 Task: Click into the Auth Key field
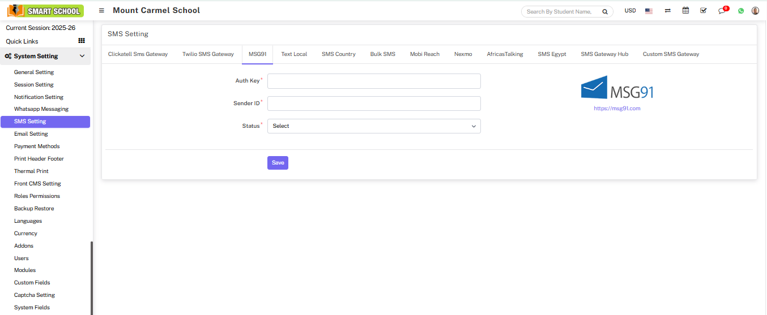point(374,81)
